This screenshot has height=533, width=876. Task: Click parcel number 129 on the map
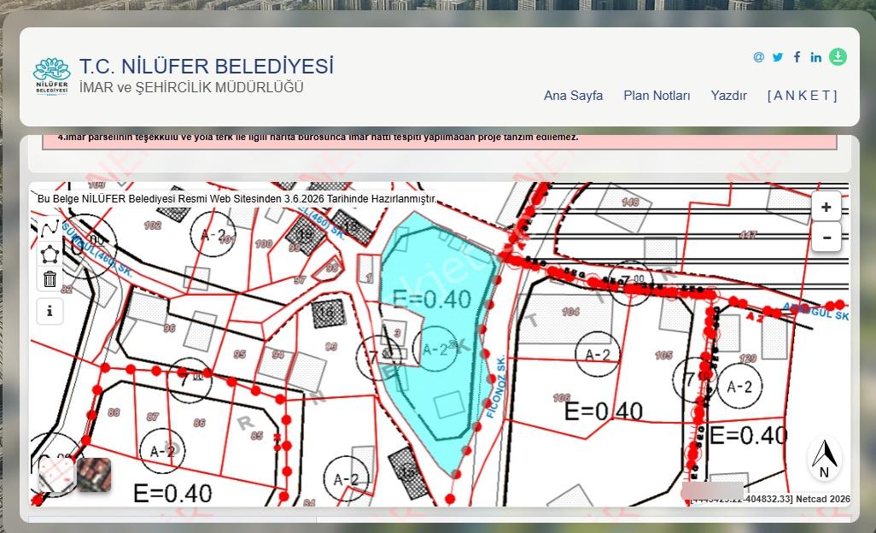748,358
